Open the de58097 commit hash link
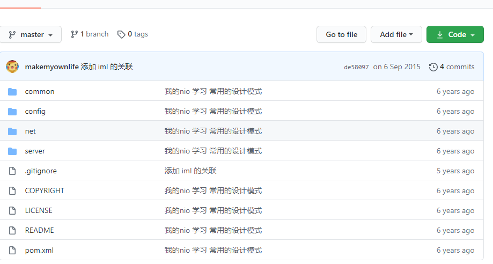The height and width of the screenshot is (264, 493). (356, 67)
